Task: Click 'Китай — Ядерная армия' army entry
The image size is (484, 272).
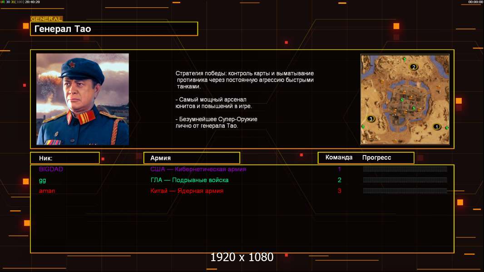Action: coord(187,191)
